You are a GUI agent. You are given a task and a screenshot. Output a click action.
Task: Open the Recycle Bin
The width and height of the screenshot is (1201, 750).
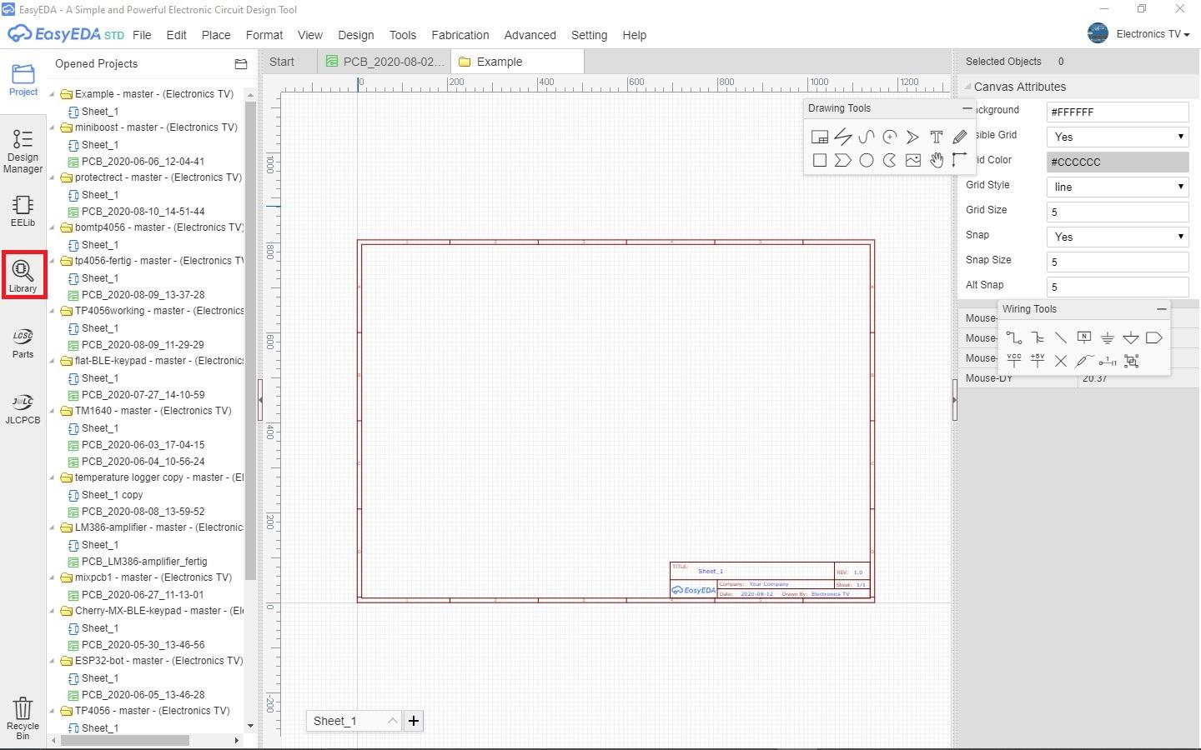point(23,718)
